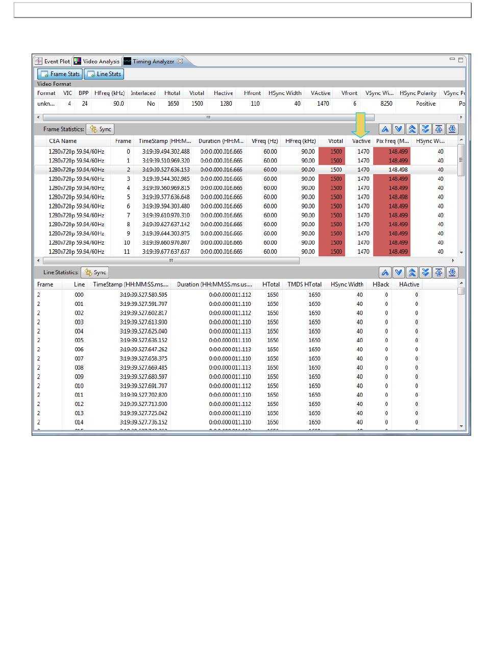The image size is (485, 647).
Task: Close the Timing Analyzer tab
Action: (x=180, y=61)
